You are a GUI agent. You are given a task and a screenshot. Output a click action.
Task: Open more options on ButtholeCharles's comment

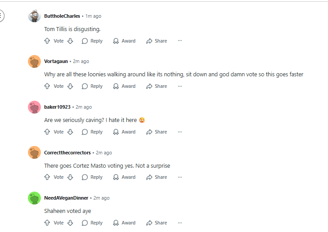180,41
